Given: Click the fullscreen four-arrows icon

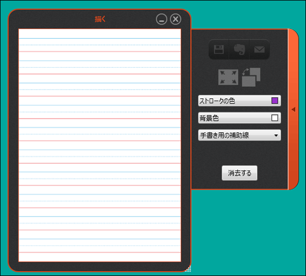Looking at the screenshot, I should (x=228, y=77).
